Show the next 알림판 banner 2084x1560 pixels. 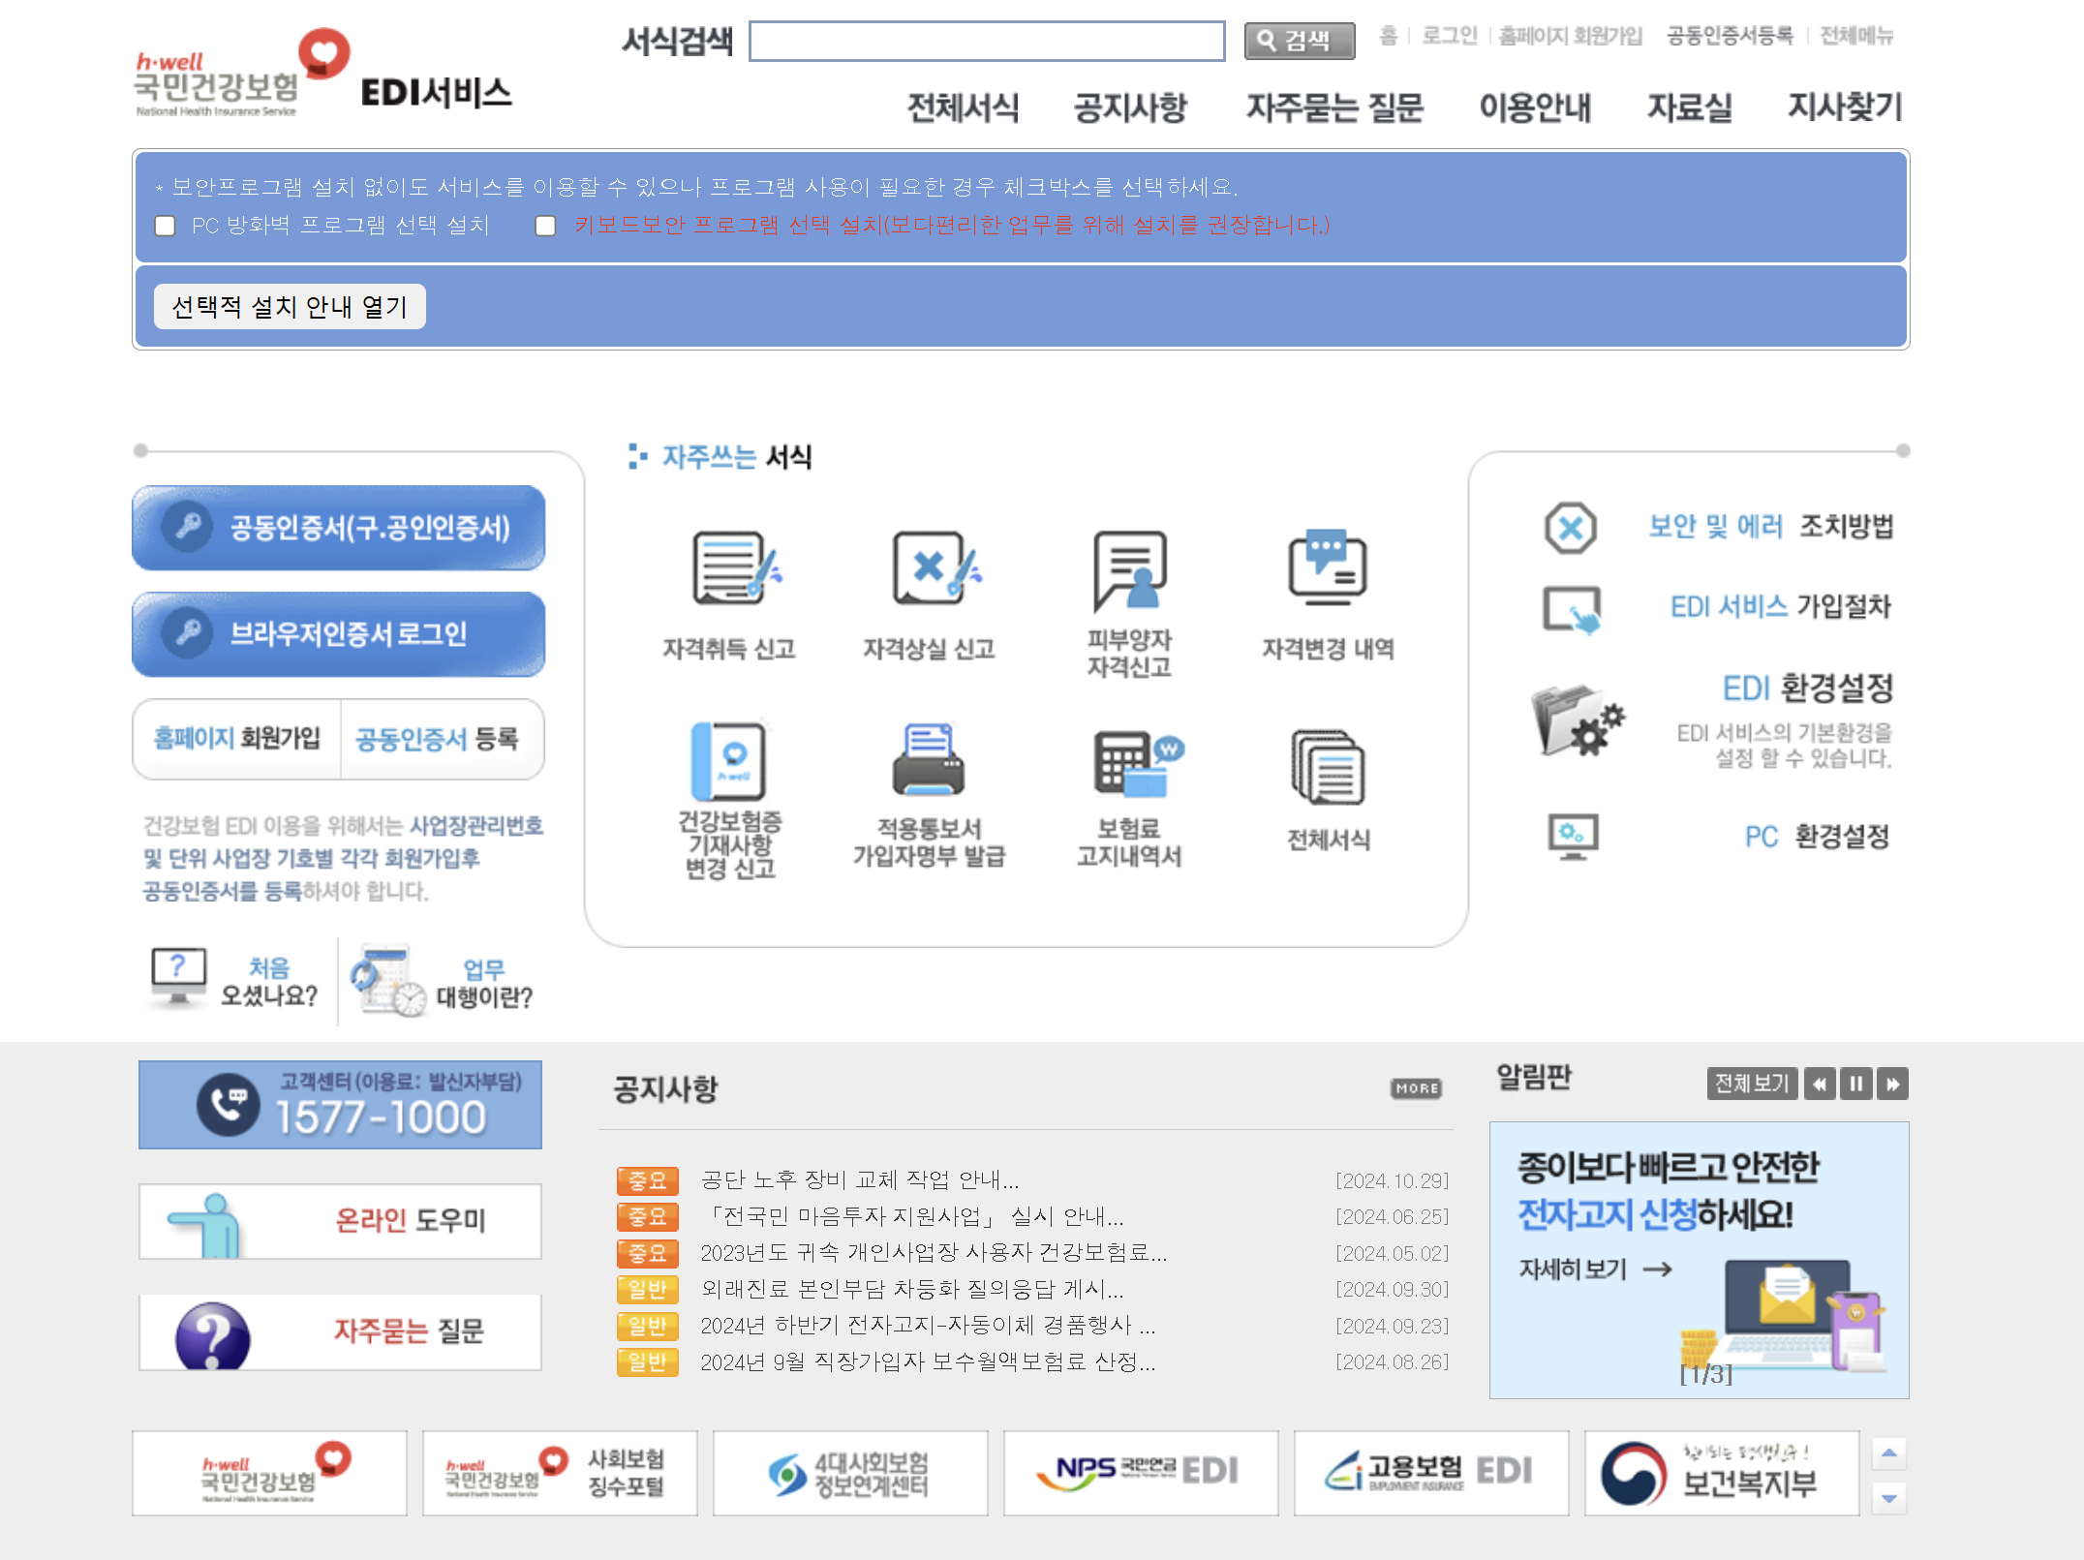tap(1892, 1084)
